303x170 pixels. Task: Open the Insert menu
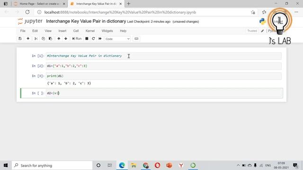(62, 31)
